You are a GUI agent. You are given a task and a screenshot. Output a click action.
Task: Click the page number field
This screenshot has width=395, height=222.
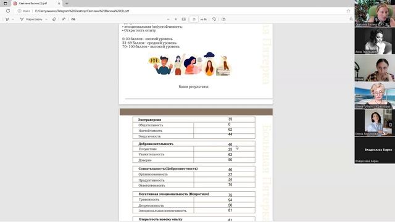(x=194, y=19)
